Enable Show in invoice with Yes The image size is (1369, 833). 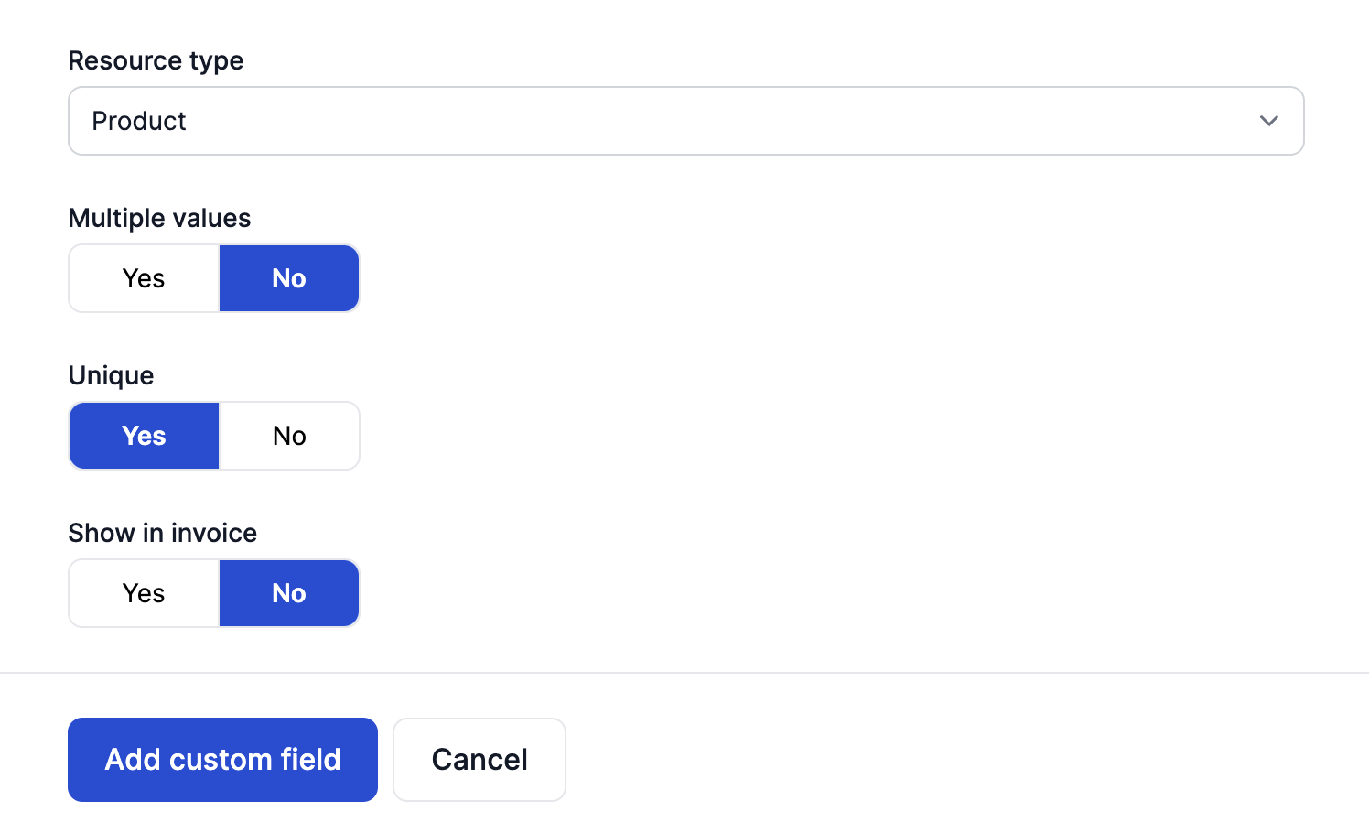tap(144, 593)
